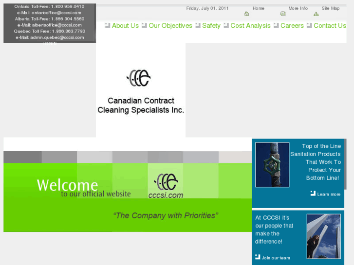Image resolution: width=354 pixels, height=265 pixels.
Task: Open the Contact Us page
Action: (330, 25)
